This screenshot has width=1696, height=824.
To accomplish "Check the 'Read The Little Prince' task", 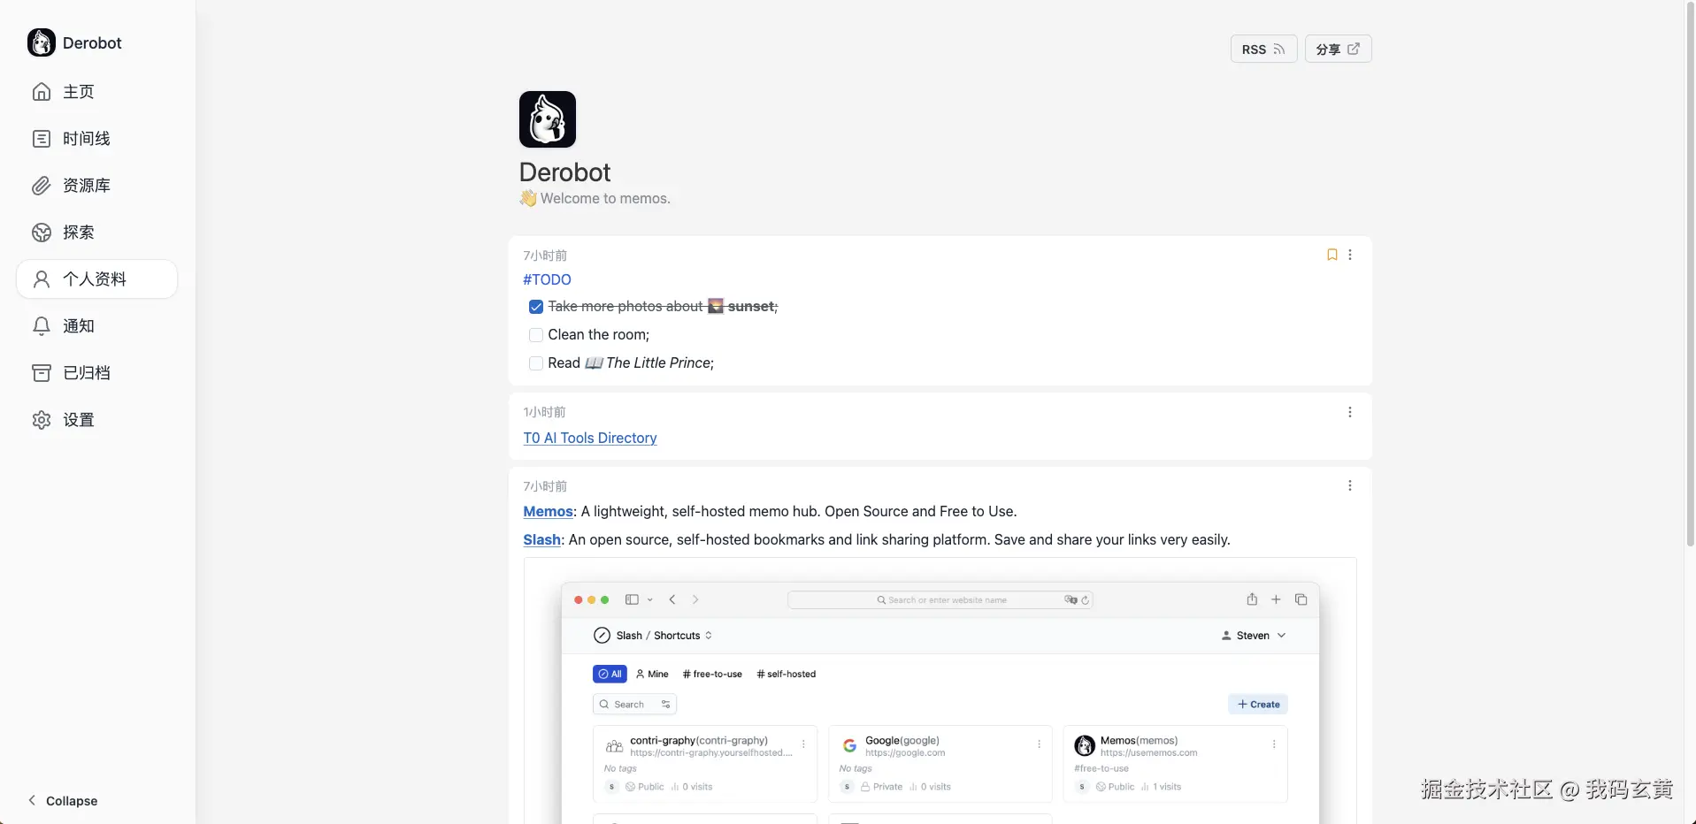I will point(536,363).
